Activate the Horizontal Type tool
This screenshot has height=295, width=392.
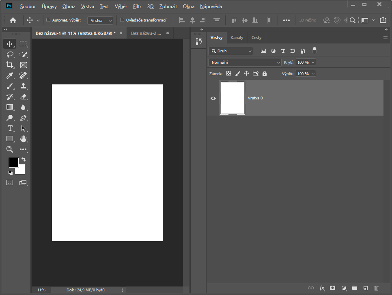[x=10, y=128]
